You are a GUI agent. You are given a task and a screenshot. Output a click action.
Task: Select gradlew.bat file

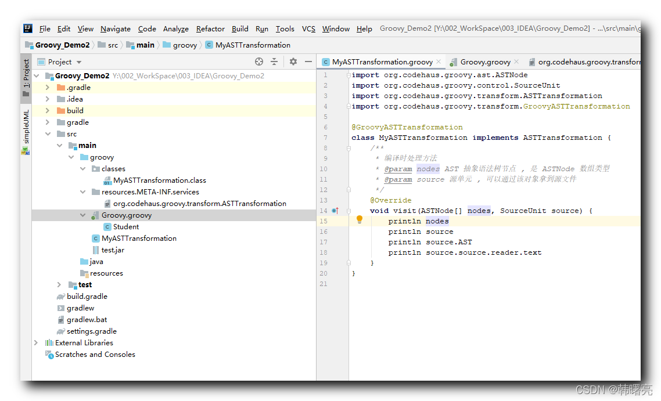coord(87,320)
